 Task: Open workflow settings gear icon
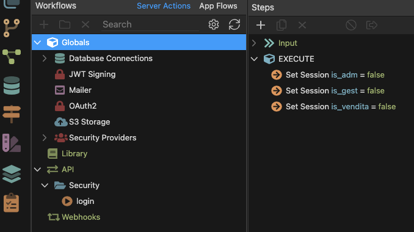pos(214,24)
